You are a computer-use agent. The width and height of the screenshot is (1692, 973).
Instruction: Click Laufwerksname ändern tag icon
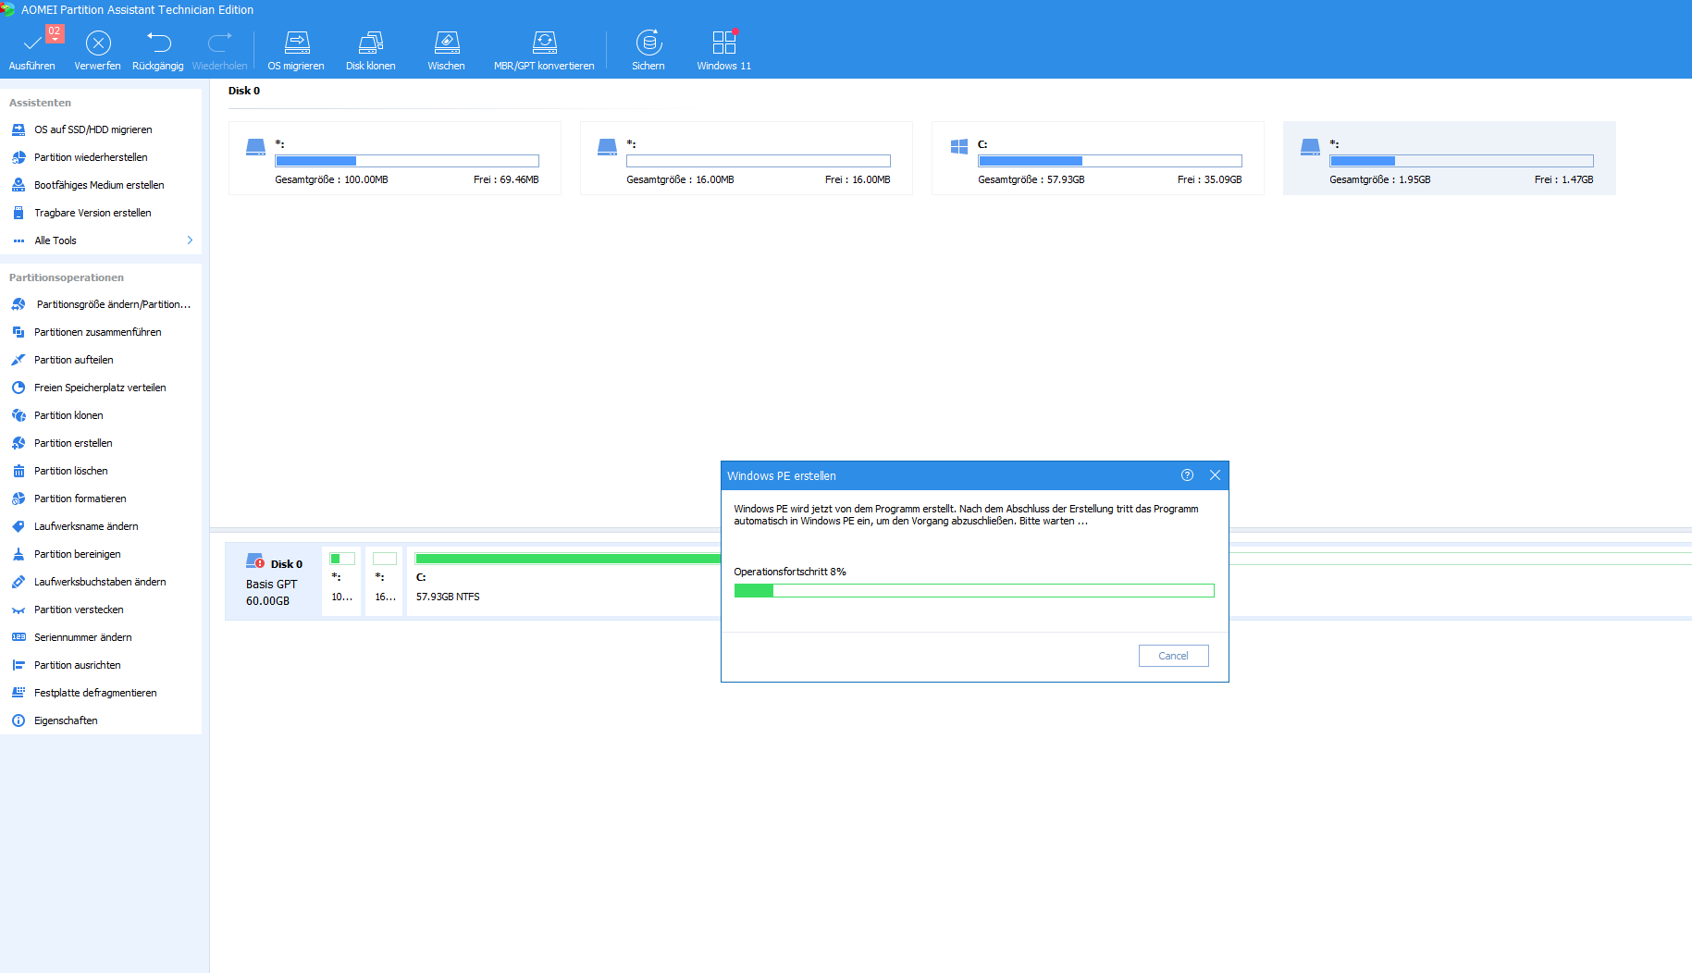pos(19,526)
